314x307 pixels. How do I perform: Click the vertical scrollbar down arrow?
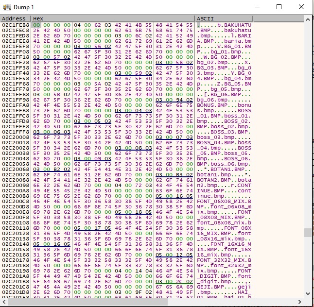[x=308, y=294]
